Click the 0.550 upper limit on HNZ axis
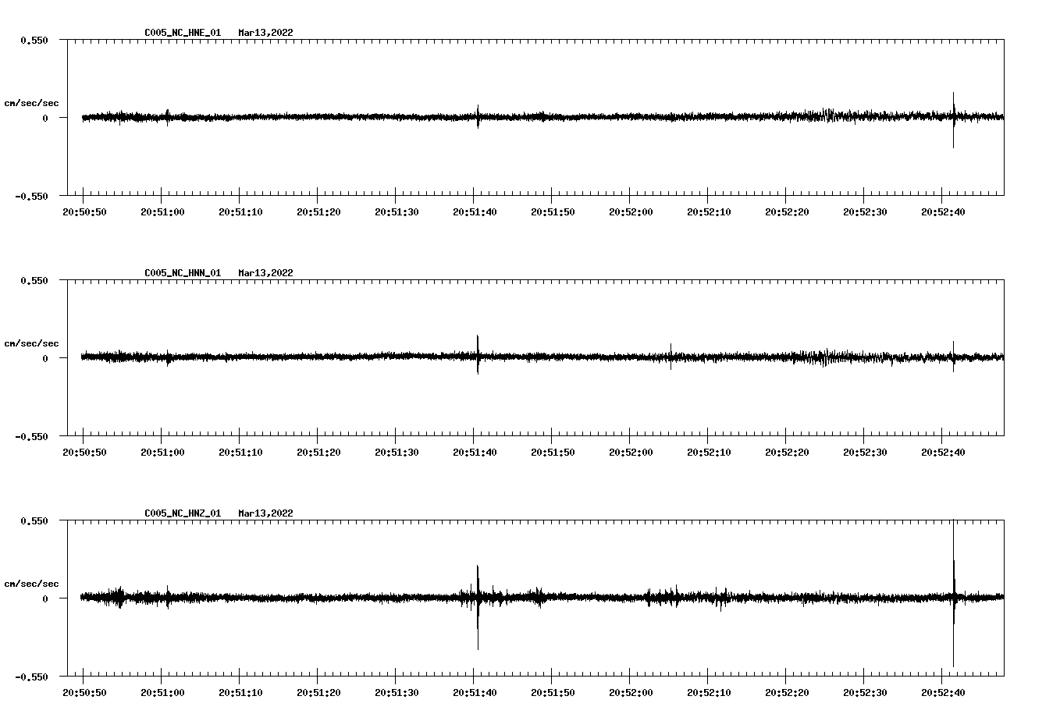The width and height of the screenshot is (1060, 721). 34,520
